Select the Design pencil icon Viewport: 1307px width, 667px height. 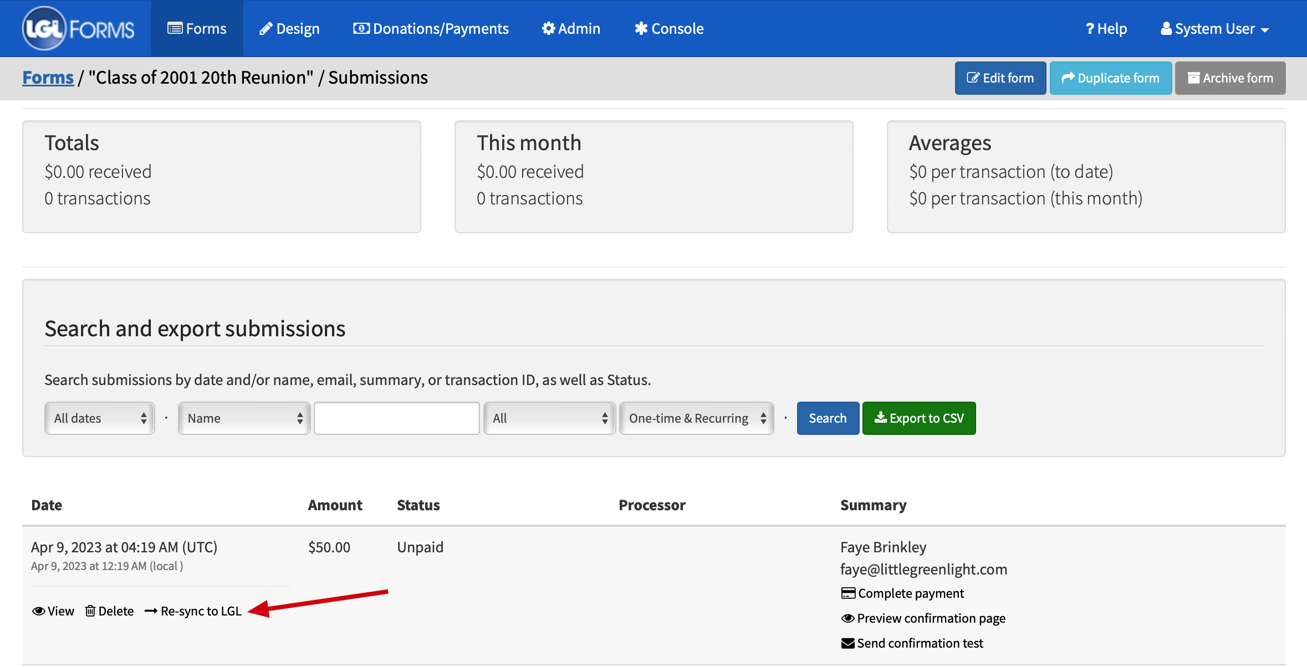[266, 28]
